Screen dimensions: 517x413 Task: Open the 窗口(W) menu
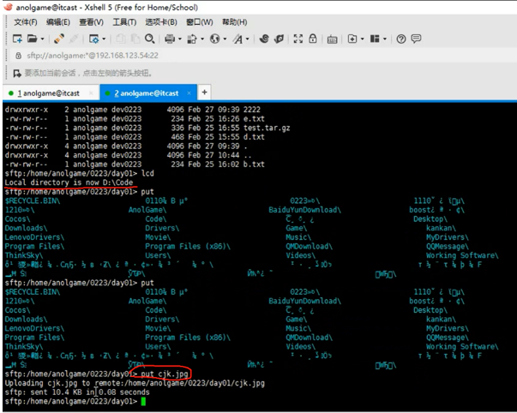click(200, 22)
